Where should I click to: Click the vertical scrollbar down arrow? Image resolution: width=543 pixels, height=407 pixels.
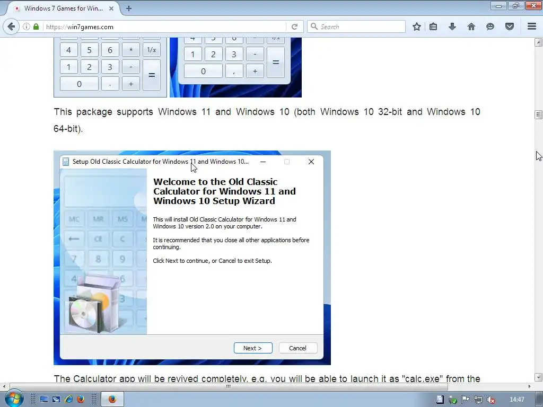click(x=539, y=377)
